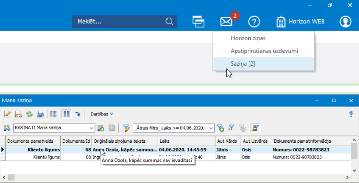The height and width of the screenshot is (183, 359).
Task: Sort by Aut.Uzvārds column header
Action: tap(256, 141)
